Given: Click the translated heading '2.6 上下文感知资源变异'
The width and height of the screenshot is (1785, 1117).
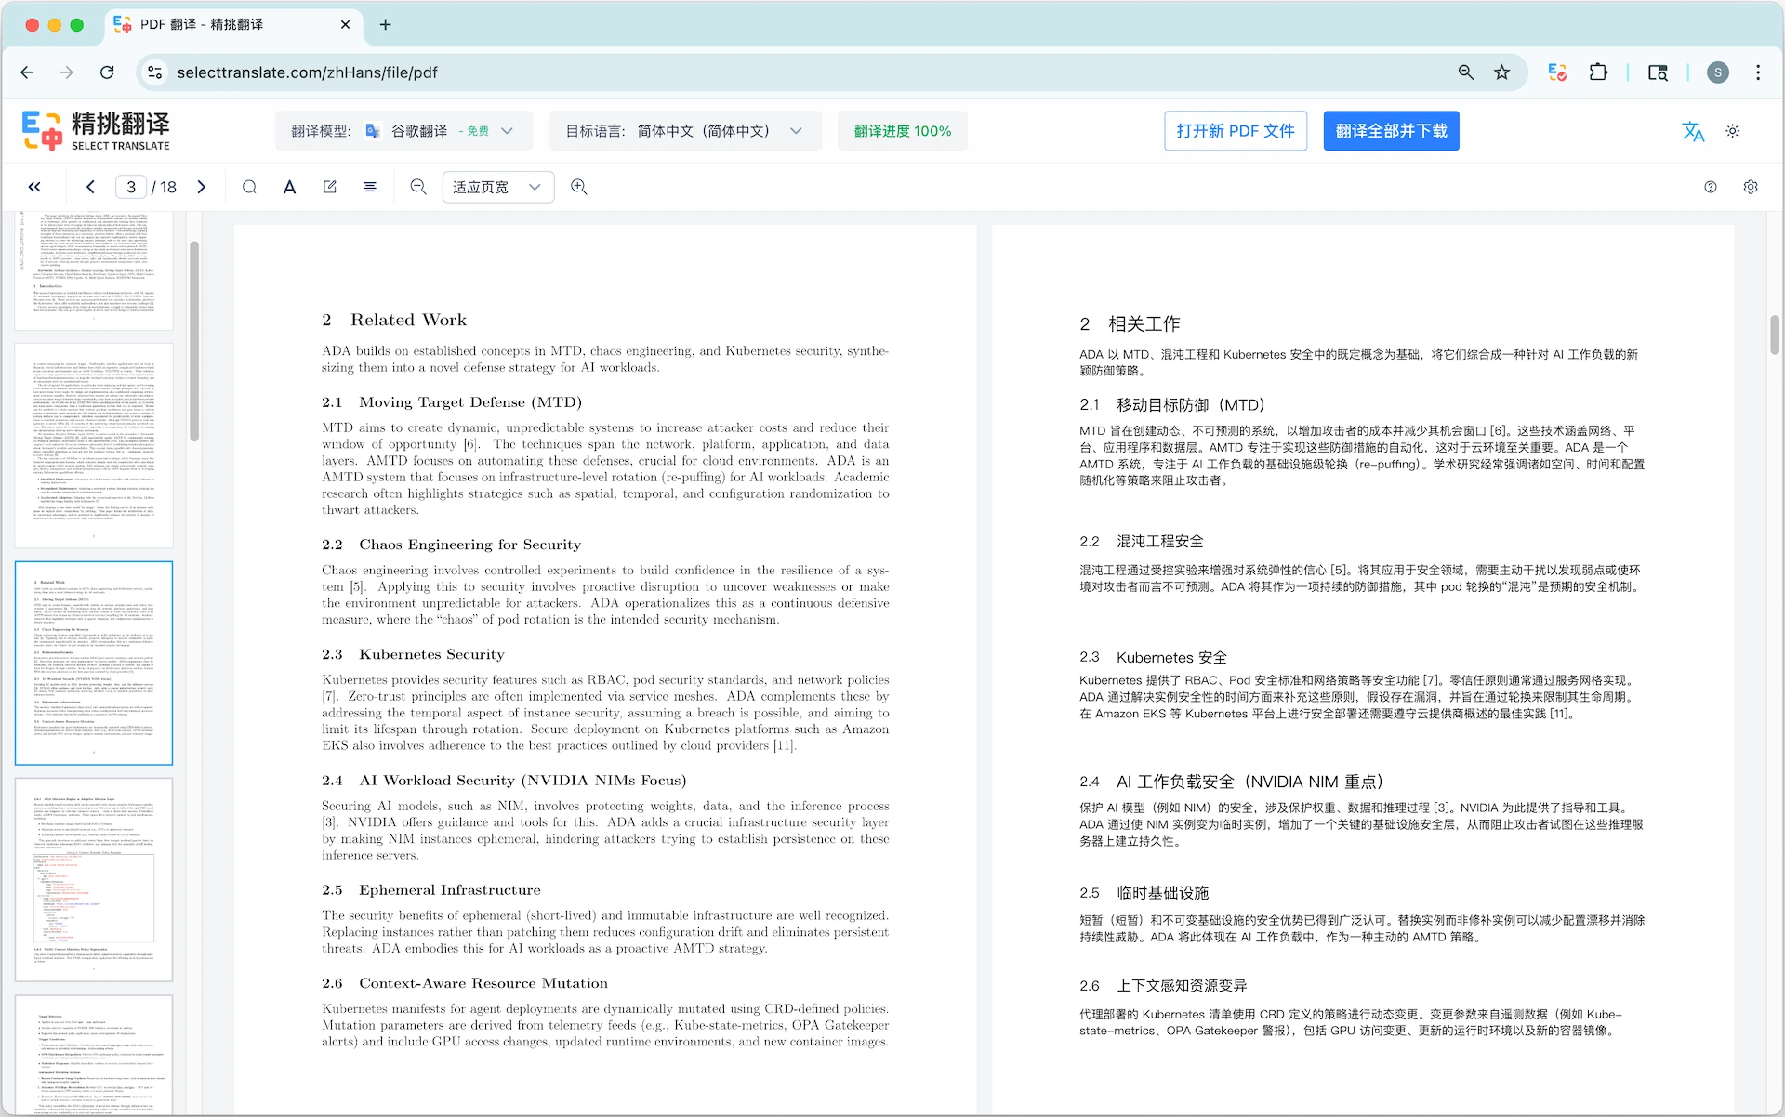Looking at the screenshot, I should click(1163, 986).
